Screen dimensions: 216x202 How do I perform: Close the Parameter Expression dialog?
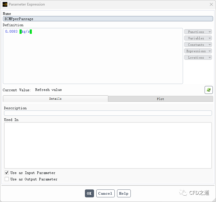point(211,4)
